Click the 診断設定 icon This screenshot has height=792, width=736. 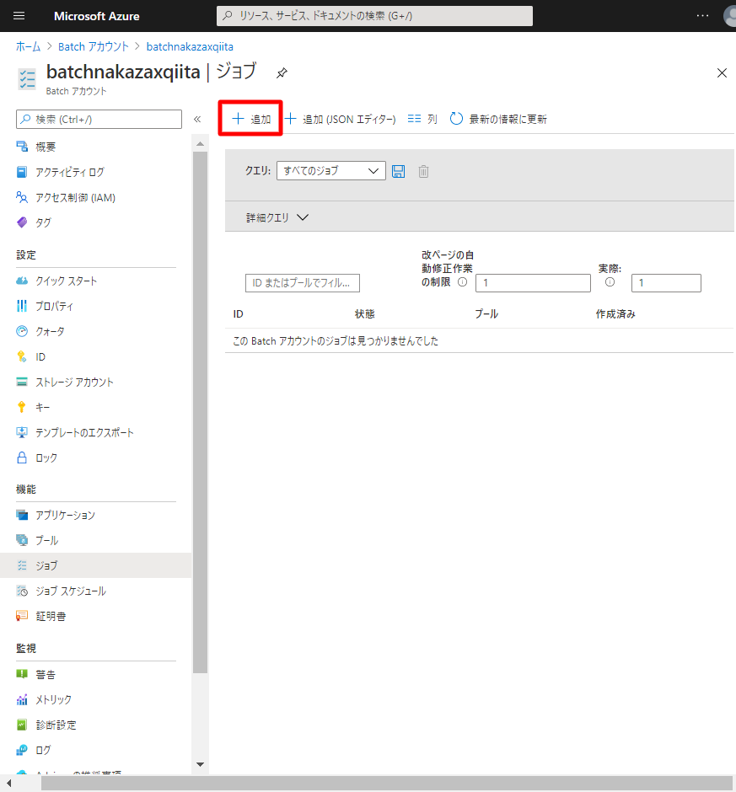click(22, 725)
